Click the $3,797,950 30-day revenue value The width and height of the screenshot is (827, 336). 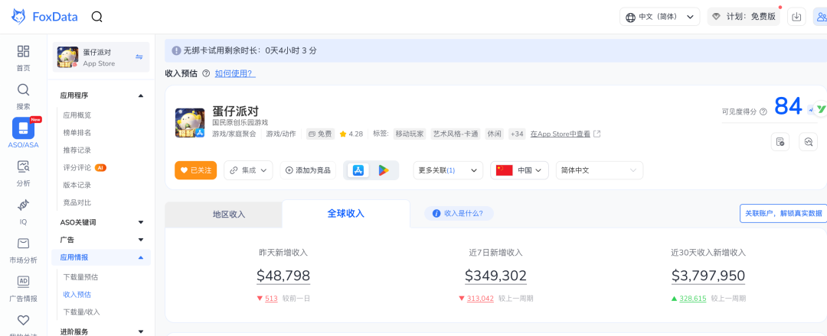[708, 276]
